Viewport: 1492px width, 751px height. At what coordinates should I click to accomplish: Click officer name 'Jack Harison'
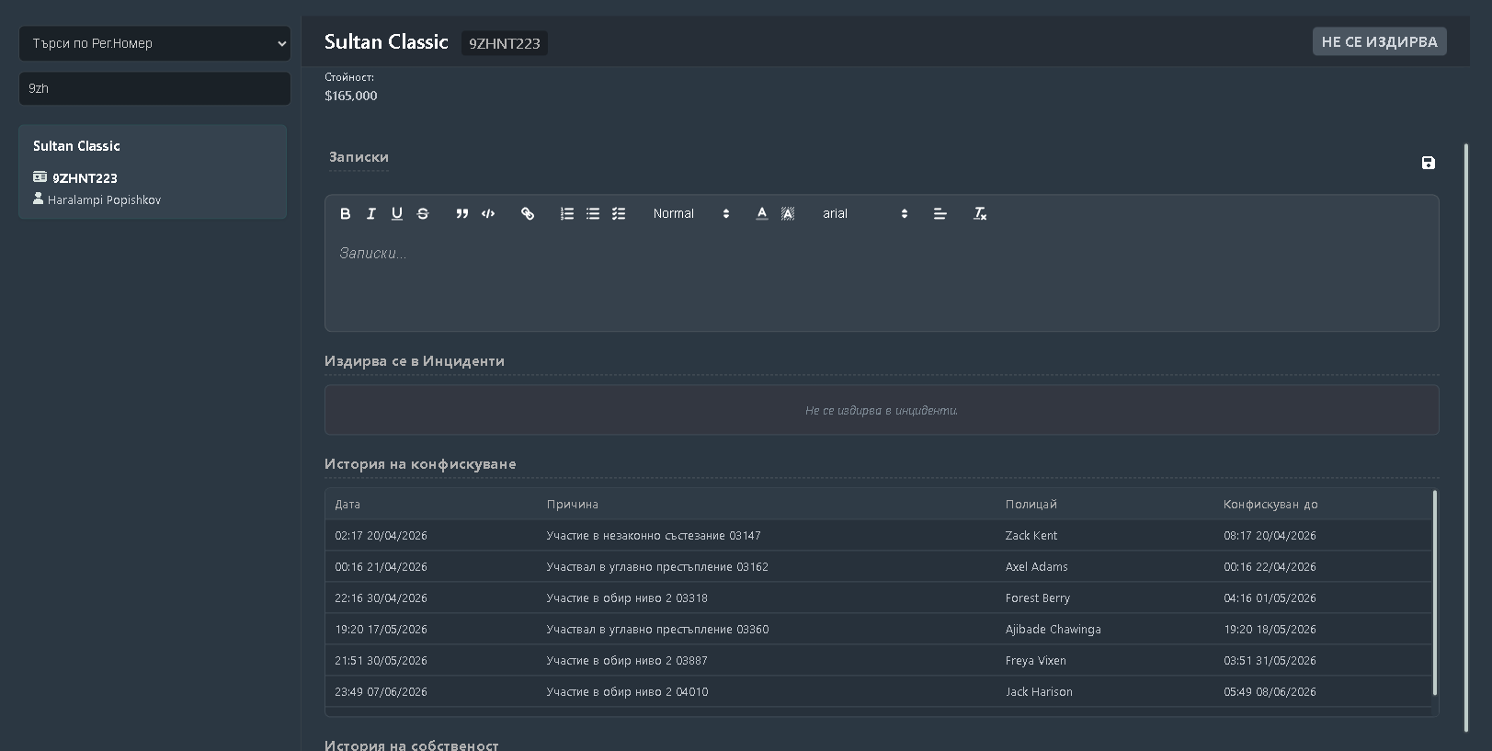(1039, 692)
